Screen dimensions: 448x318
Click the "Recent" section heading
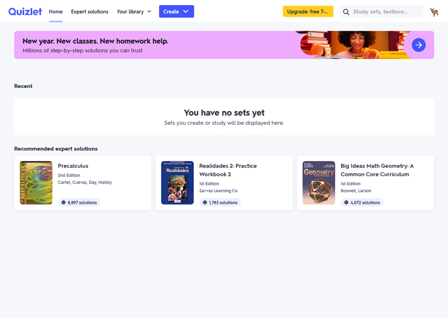tap(24, 86)
